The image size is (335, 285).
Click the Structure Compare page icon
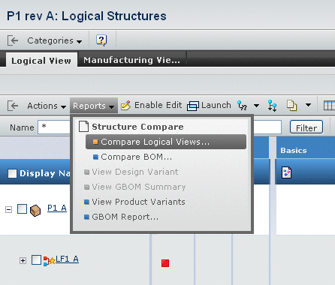pyautogui.click(x=83, y=126)
